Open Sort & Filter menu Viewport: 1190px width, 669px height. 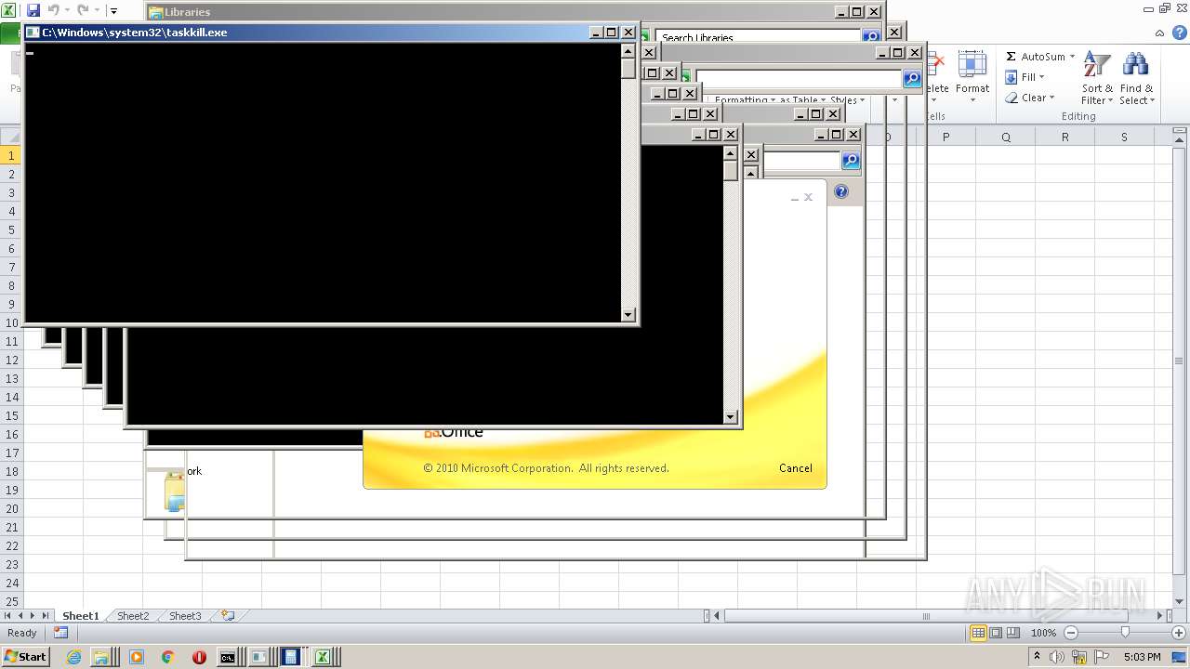click(x=1097, y=79)
